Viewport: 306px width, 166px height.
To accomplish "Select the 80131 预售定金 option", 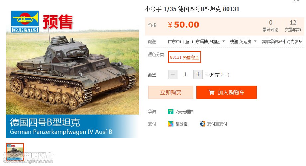I will pyautogui.click(x=184, y=57).
